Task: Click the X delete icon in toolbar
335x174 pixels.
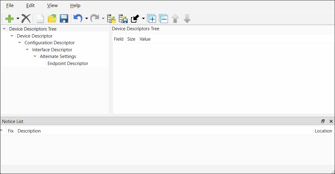Action: tap(26, 19)
